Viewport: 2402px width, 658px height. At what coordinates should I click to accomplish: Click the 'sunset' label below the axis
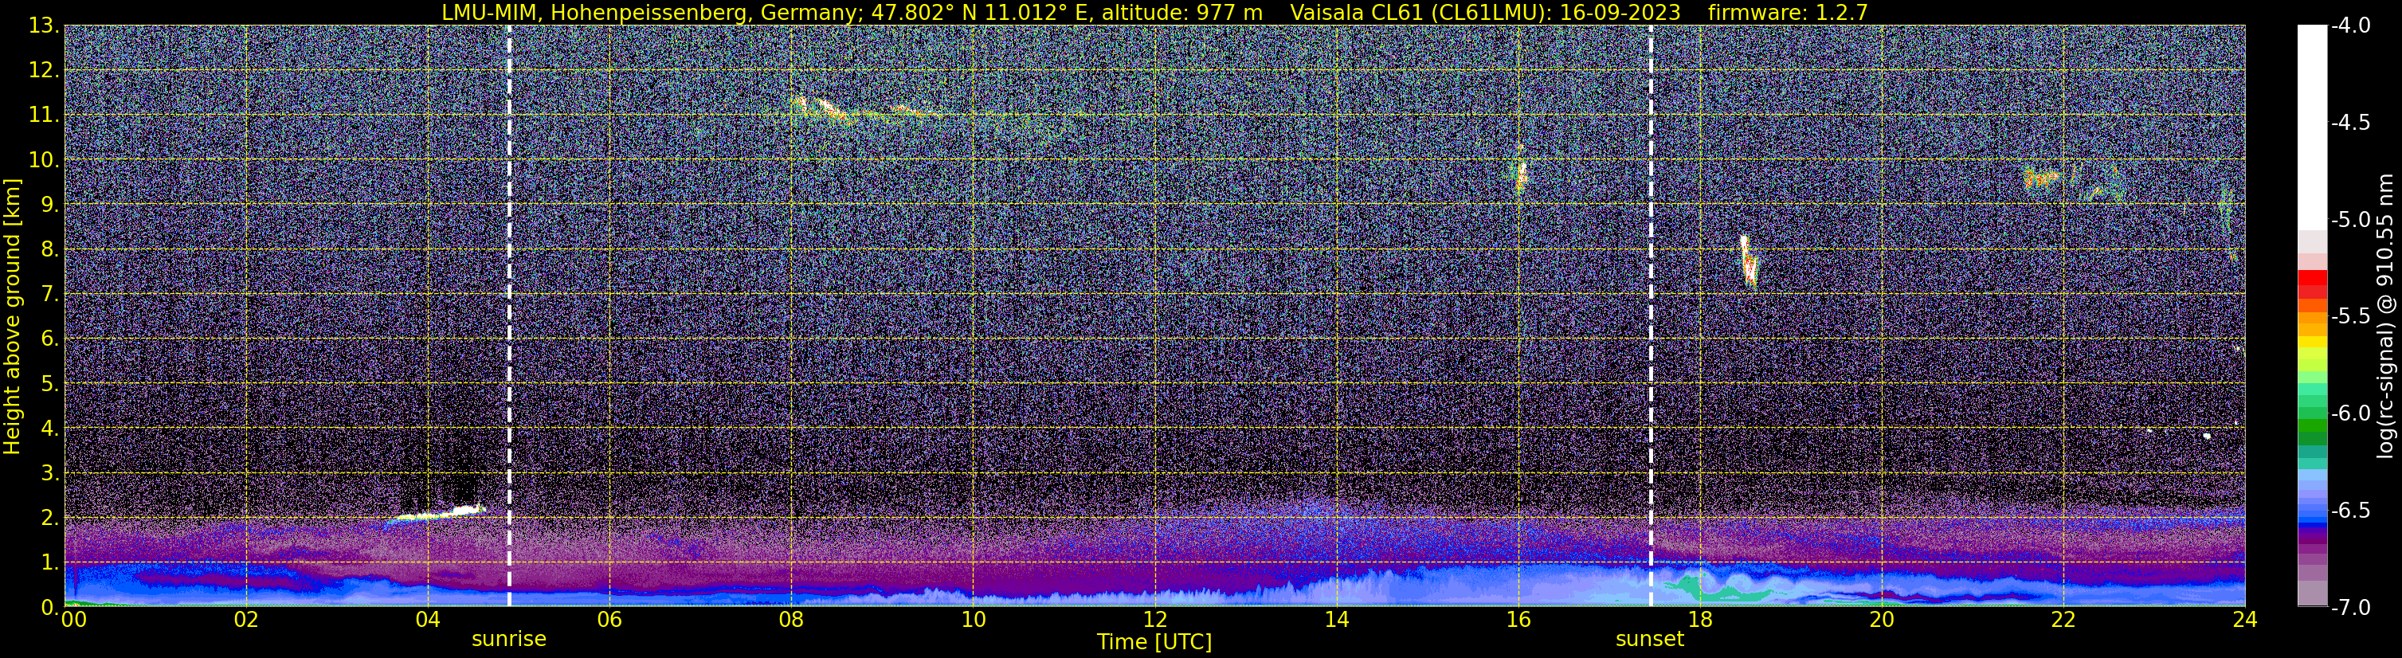tap(1649, 640)
